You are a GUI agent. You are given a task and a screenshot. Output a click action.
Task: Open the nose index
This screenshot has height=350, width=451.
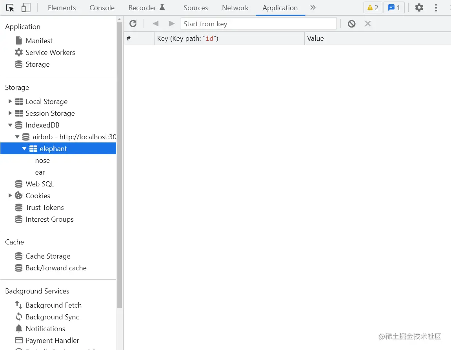click(42, 160)
